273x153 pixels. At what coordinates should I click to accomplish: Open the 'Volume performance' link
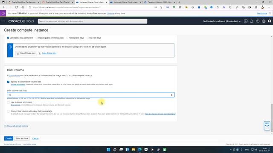(18, 85)
